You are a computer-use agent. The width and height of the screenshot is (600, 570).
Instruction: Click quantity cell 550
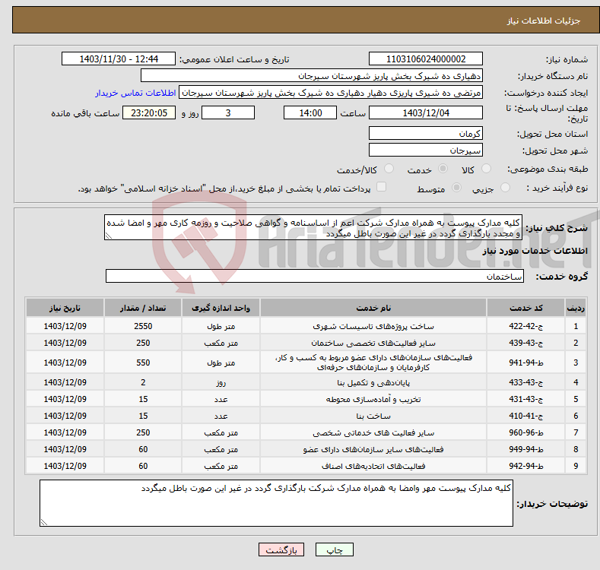click(143, 363)
